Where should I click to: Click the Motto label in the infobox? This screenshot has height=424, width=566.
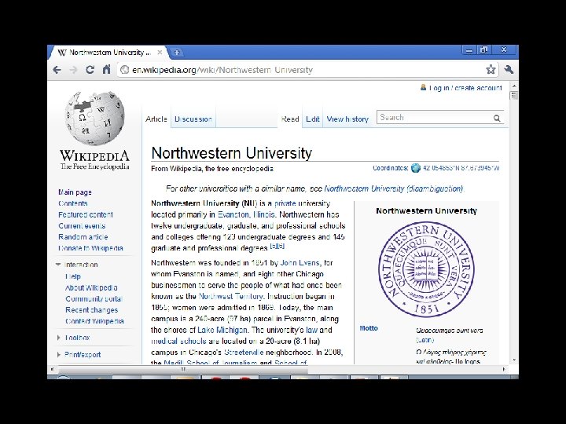pyautogui.click(x=369, y=328)
